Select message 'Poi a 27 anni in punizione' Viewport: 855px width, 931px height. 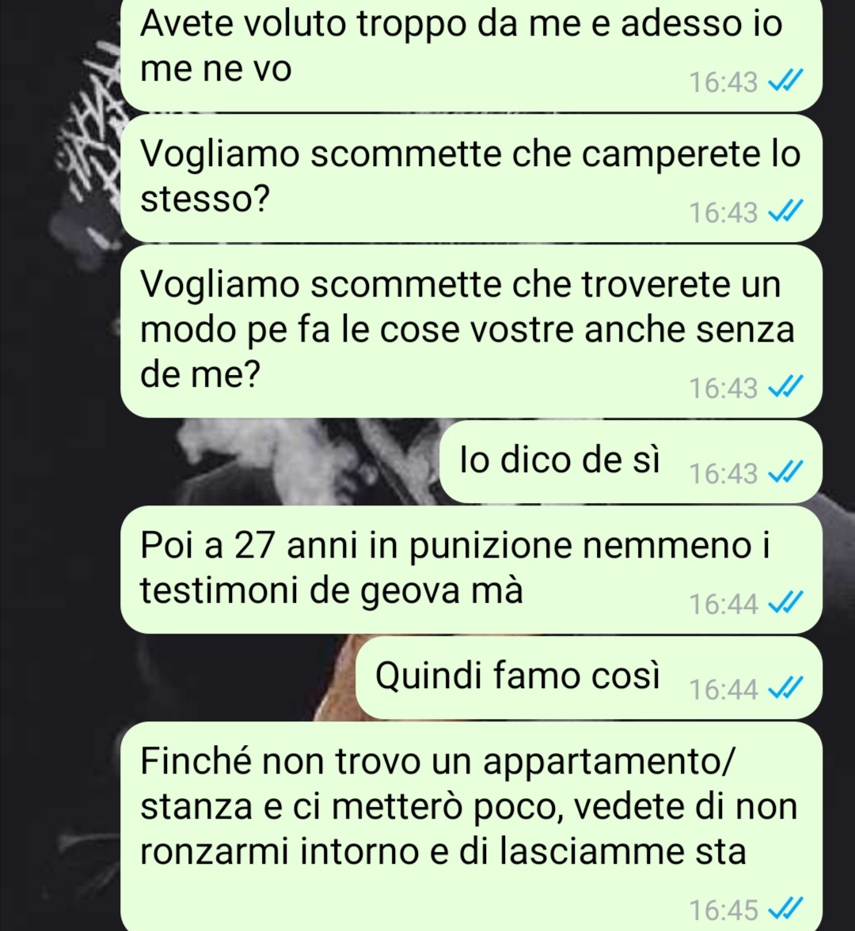pos(471,570)
